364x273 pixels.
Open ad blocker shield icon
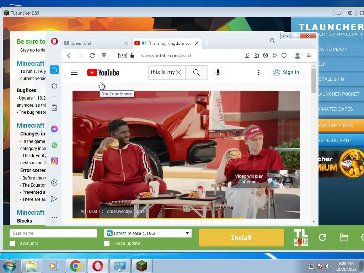(265, 55)
